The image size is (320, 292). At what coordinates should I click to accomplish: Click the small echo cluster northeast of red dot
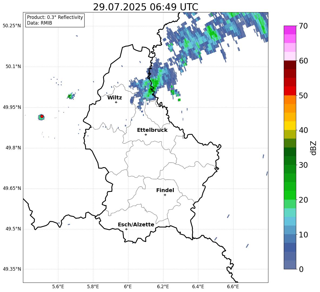[x=71, y=96]
